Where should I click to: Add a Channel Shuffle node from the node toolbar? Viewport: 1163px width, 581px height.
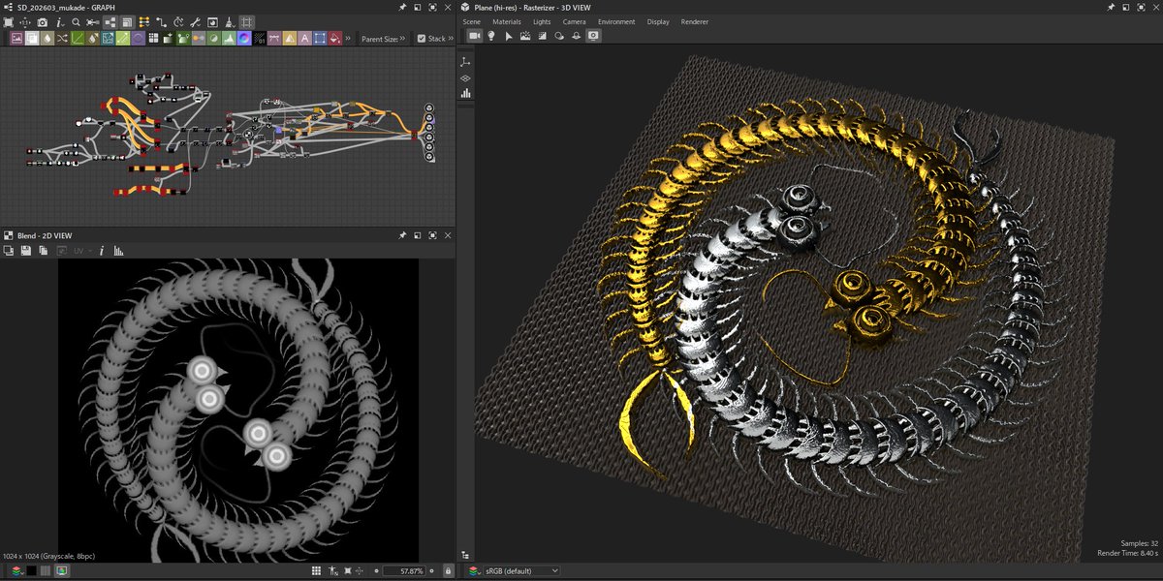(62, 39)
